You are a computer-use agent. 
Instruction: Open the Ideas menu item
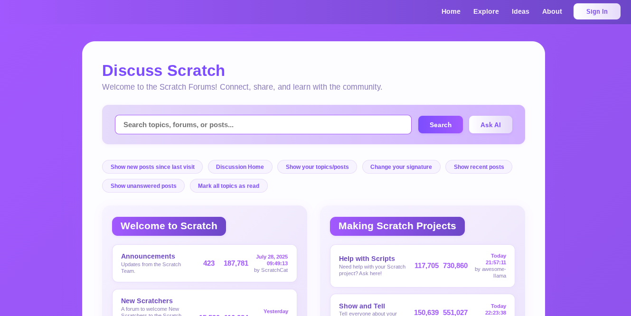[520, 11]
